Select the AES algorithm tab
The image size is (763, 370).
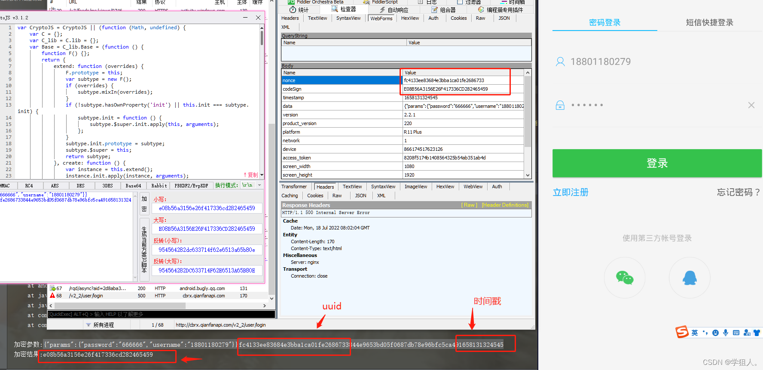(55, 186)
